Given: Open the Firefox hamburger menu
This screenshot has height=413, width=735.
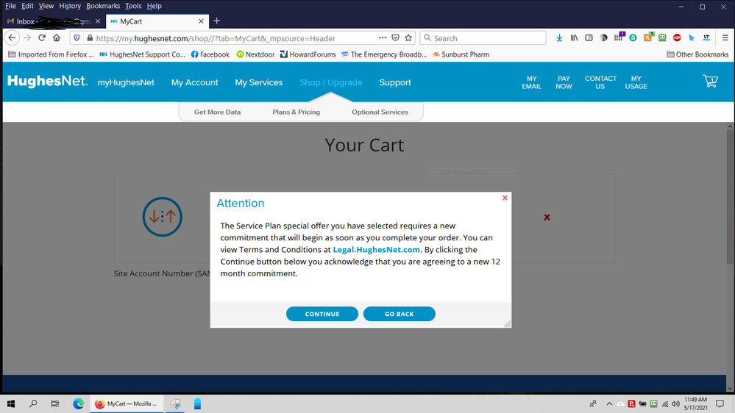Looking at the screenshot, I should (x=725, y=38).
